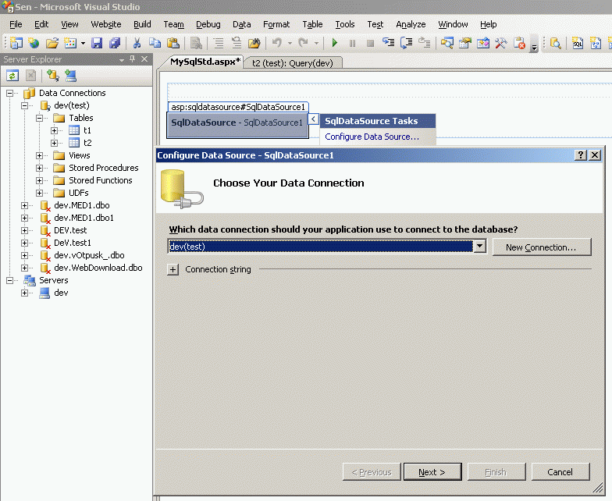Click the Step Into icon
This screenshot has width=612, height=501.
point(389,42)
